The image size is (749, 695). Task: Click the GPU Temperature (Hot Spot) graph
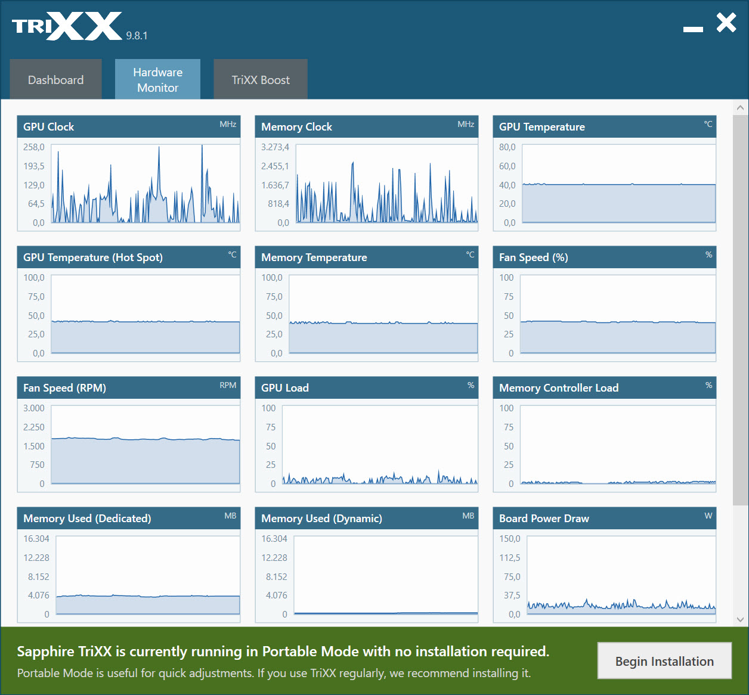tap(146, 314)
